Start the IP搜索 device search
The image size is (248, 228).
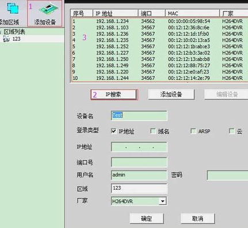pyautogui.click(x=114, y=94)
